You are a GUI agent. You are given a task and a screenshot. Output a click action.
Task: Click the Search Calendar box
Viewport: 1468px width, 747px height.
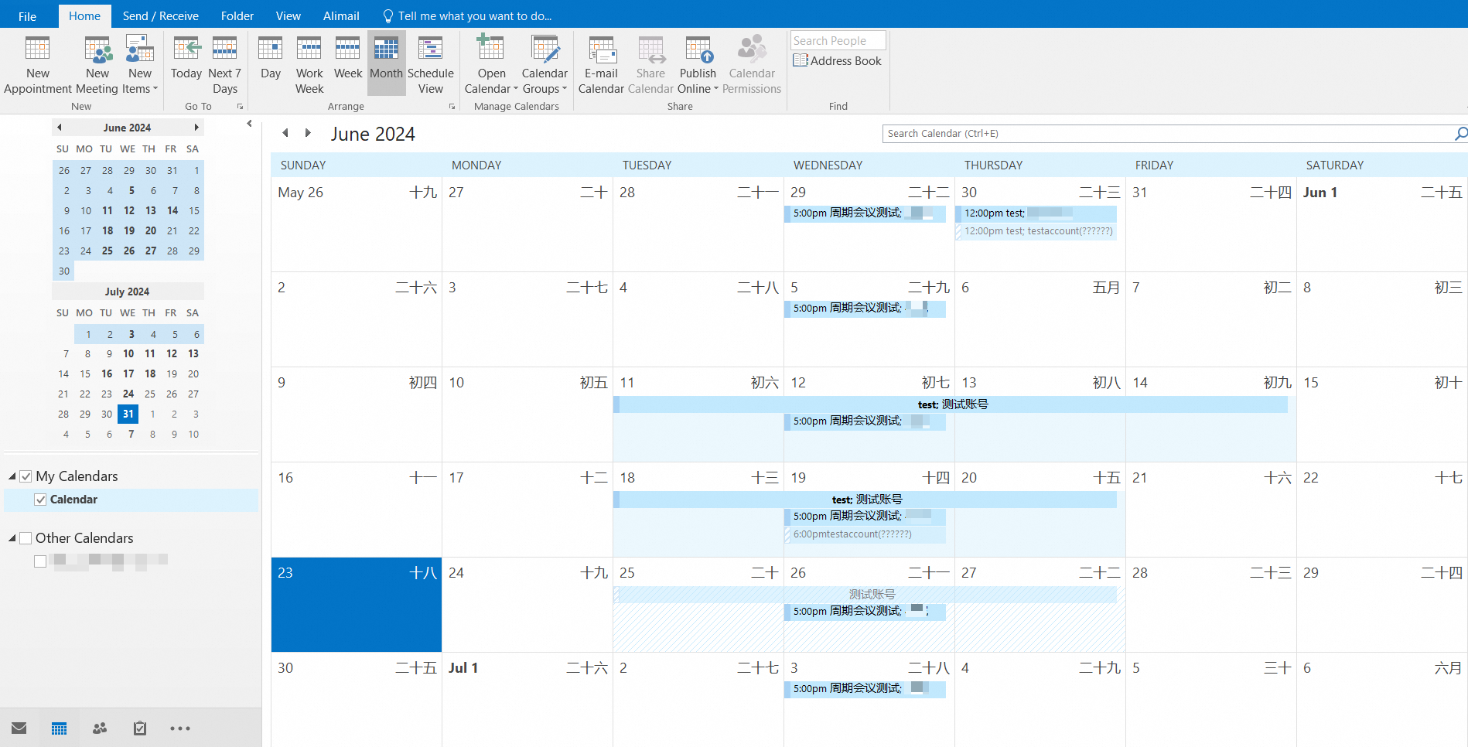(x=1168, y=134)
